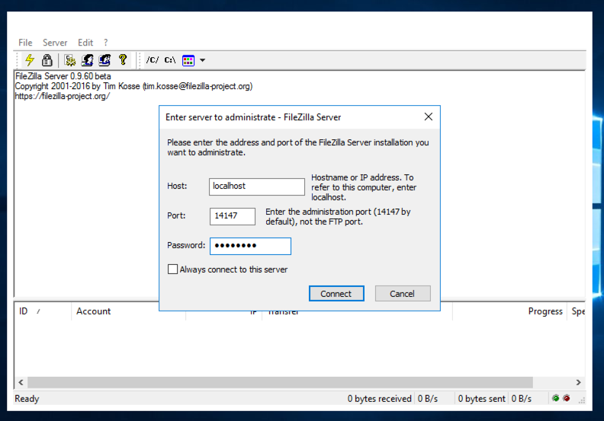
Task: Open the File menu
Action: [25, 43]
